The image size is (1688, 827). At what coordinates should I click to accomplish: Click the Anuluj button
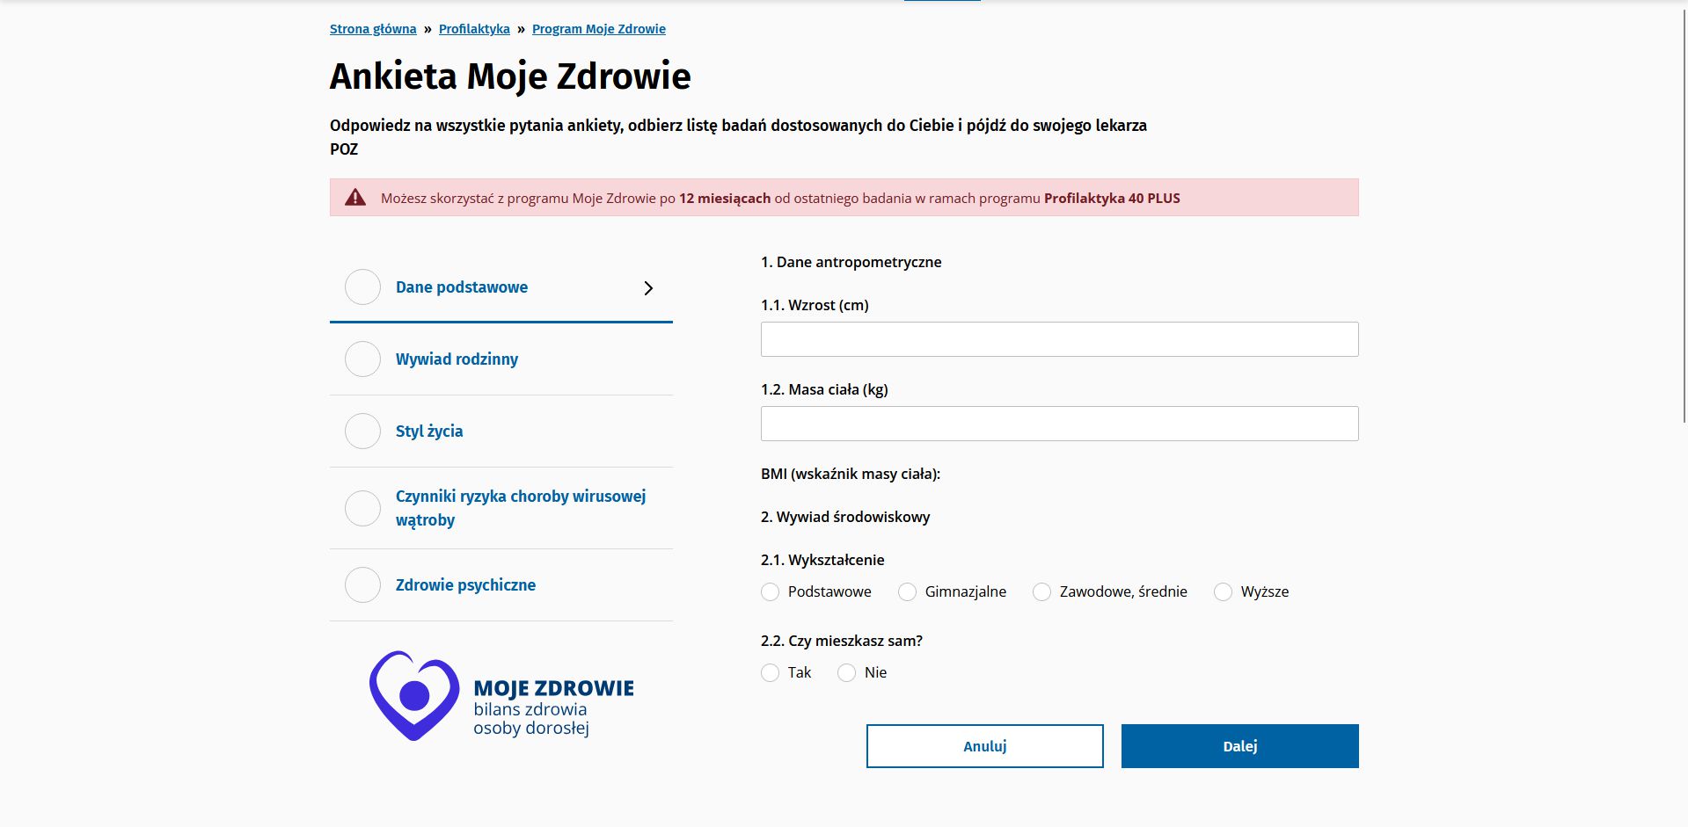pos(984,745)
